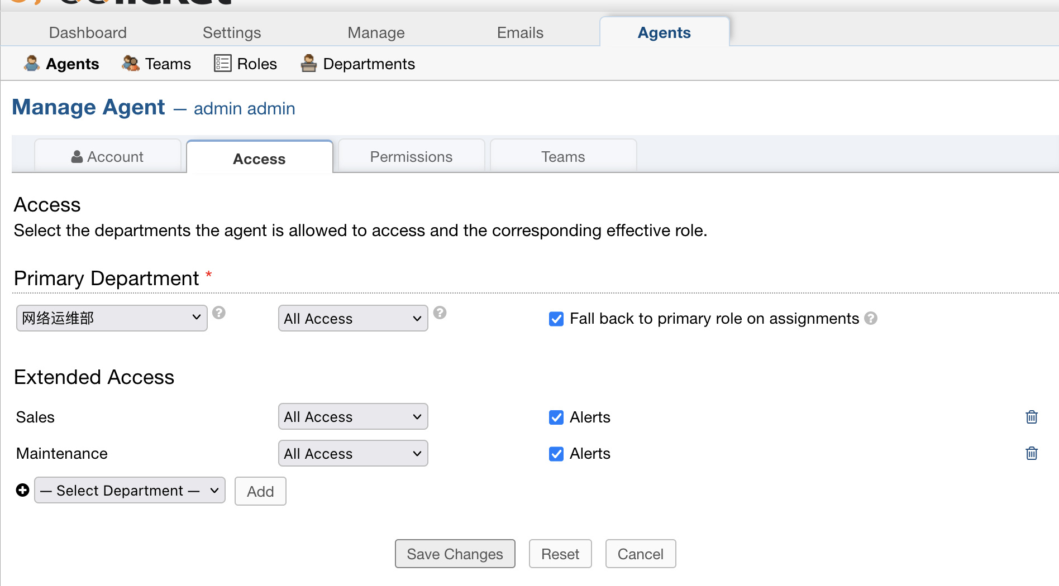Delete the Sales extended access row
The image size is (1059, 586).
[1031, 417]
